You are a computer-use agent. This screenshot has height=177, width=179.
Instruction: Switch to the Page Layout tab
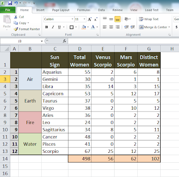point(61,10)
